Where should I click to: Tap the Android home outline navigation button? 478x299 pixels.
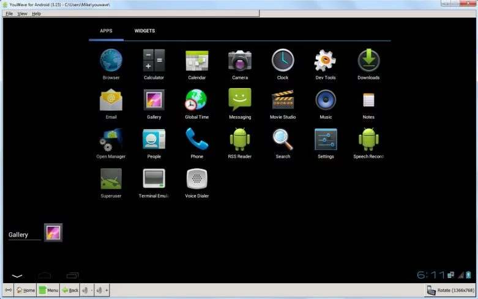(45, 275)
